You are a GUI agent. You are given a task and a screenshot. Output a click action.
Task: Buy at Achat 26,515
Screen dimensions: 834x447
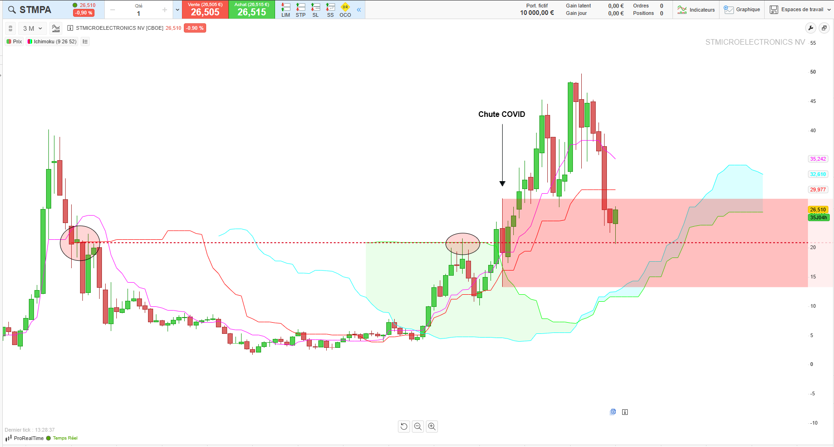click(252, 10)
